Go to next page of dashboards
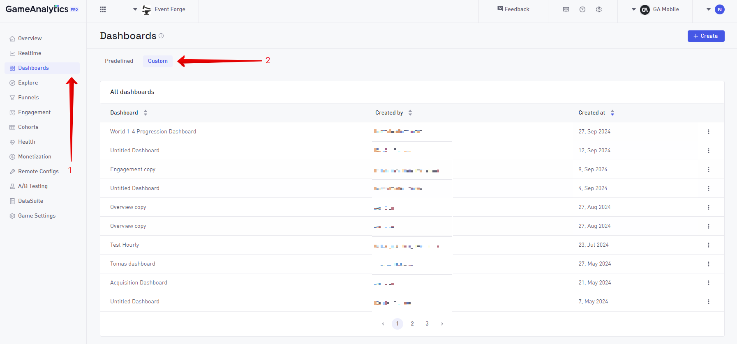 click(442, 324)
